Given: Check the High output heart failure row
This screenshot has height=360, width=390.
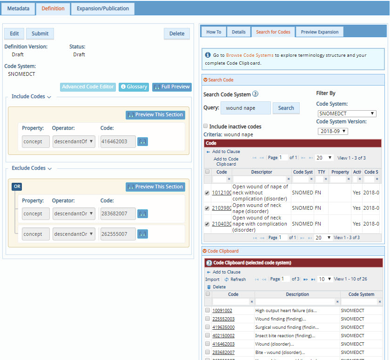Looking at the screenshot, I should click(208, 311).
